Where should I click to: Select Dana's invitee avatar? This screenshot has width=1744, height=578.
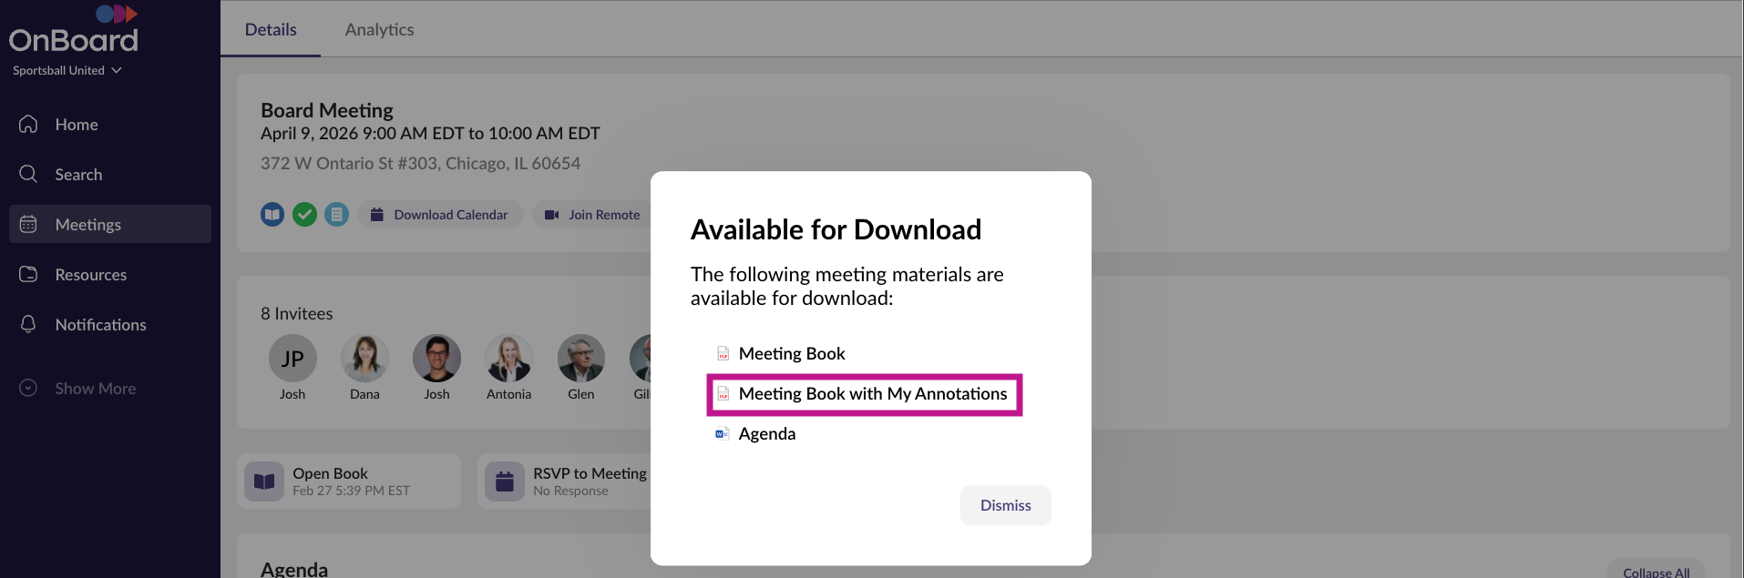(x=364, y=359)
